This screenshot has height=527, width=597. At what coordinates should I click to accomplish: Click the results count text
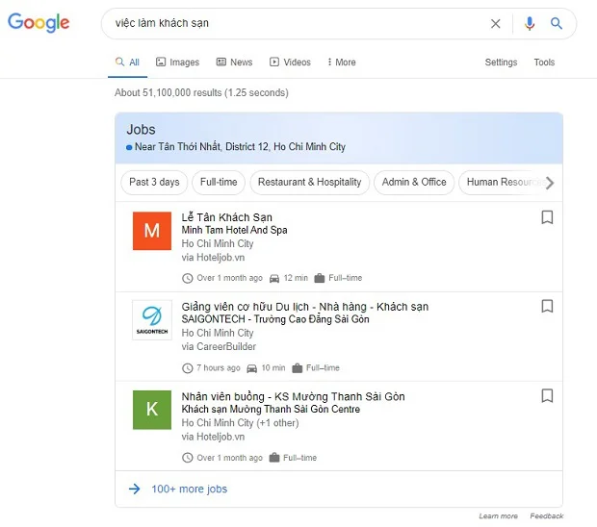pyautogui.click(x=201, y=92)
